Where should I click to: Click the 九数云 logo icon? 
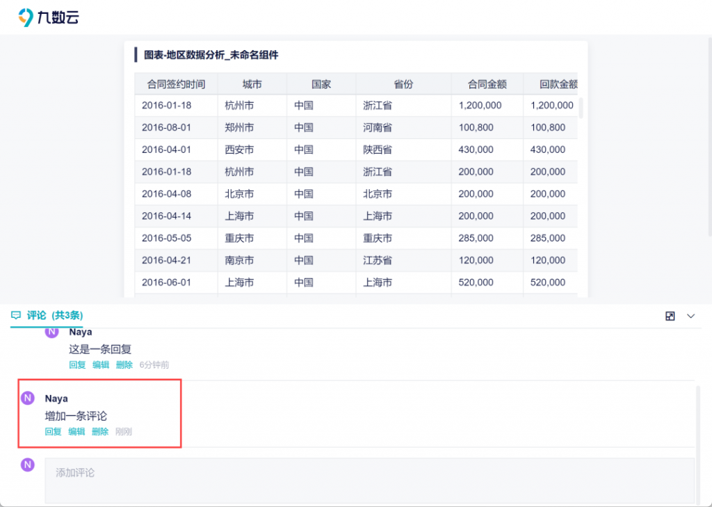(26, 17)
